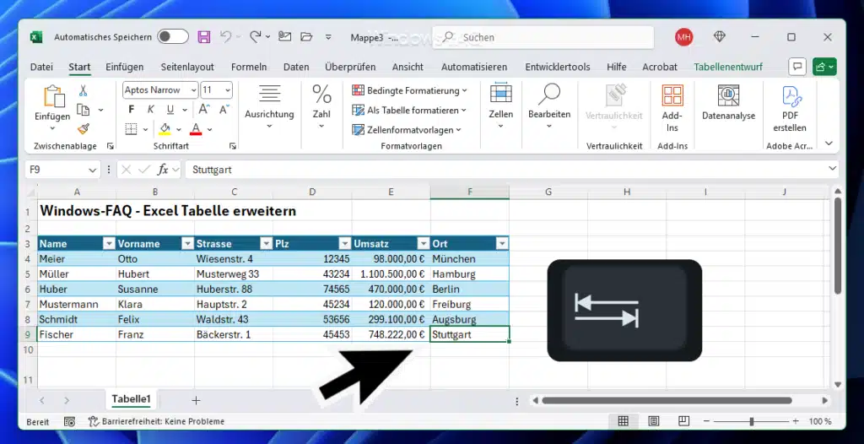Image resolution: width=864 pixels, height=444 pixels.
Task: Expand the Name Box dropdown
Action: (x=92, y=170)
